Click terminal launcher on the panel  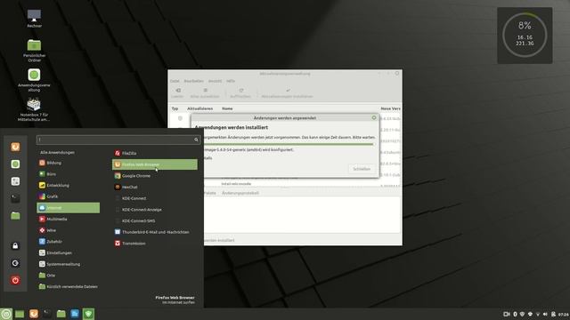click(47, 314)
